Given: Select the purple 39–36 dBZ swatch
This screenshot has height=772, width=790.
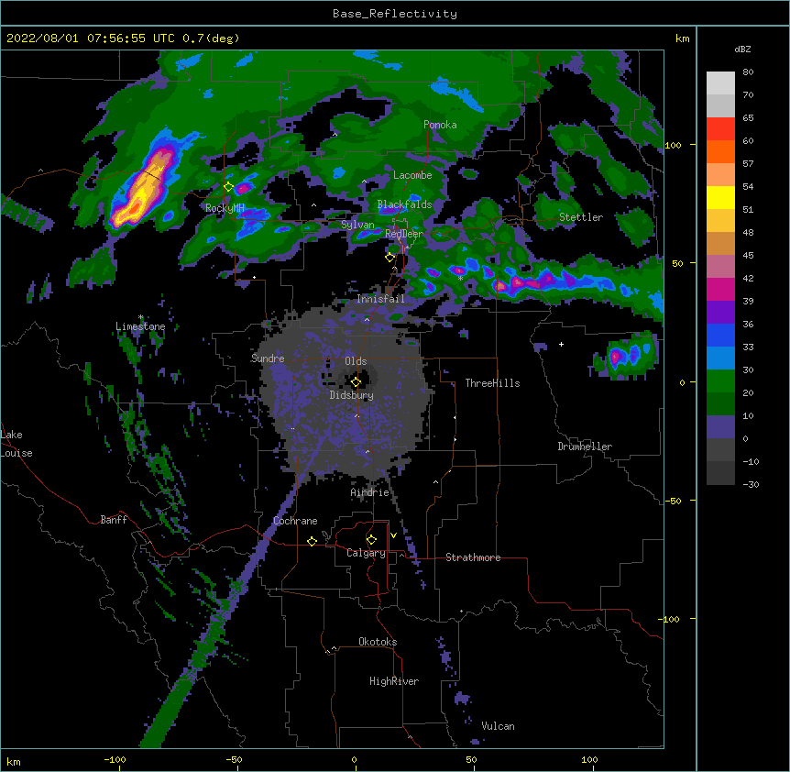Looking at the screenshot, I should click(x=720, y=313).
